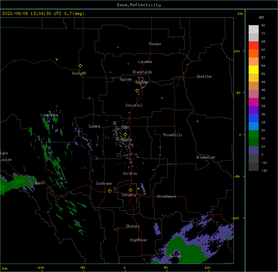The width and height of the screenshot is (278, 272).
Task: Click the RedDeer city label
Action: coord(142,82)
